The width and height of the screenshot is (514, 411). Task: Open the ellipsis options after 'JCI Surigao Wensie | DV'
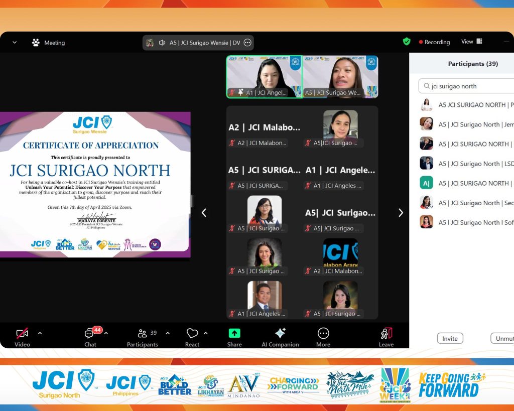247,43
